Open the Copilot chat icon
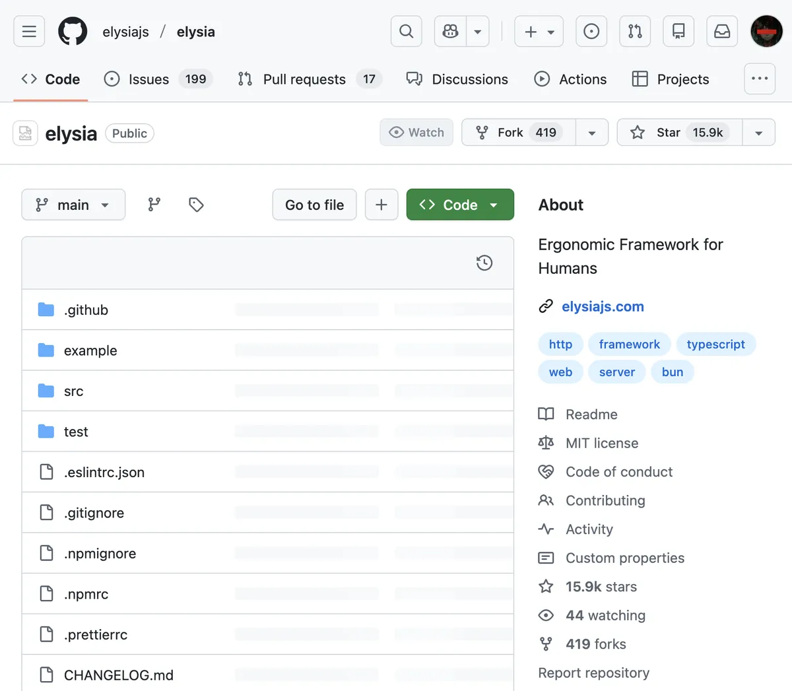This screenshot has width=792, height=691. (x=451, y=32)
